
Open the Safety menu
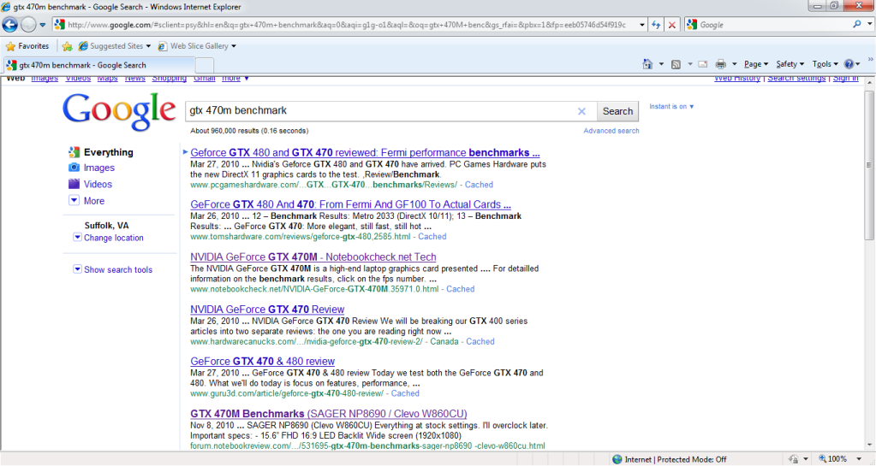click(790, 64)
